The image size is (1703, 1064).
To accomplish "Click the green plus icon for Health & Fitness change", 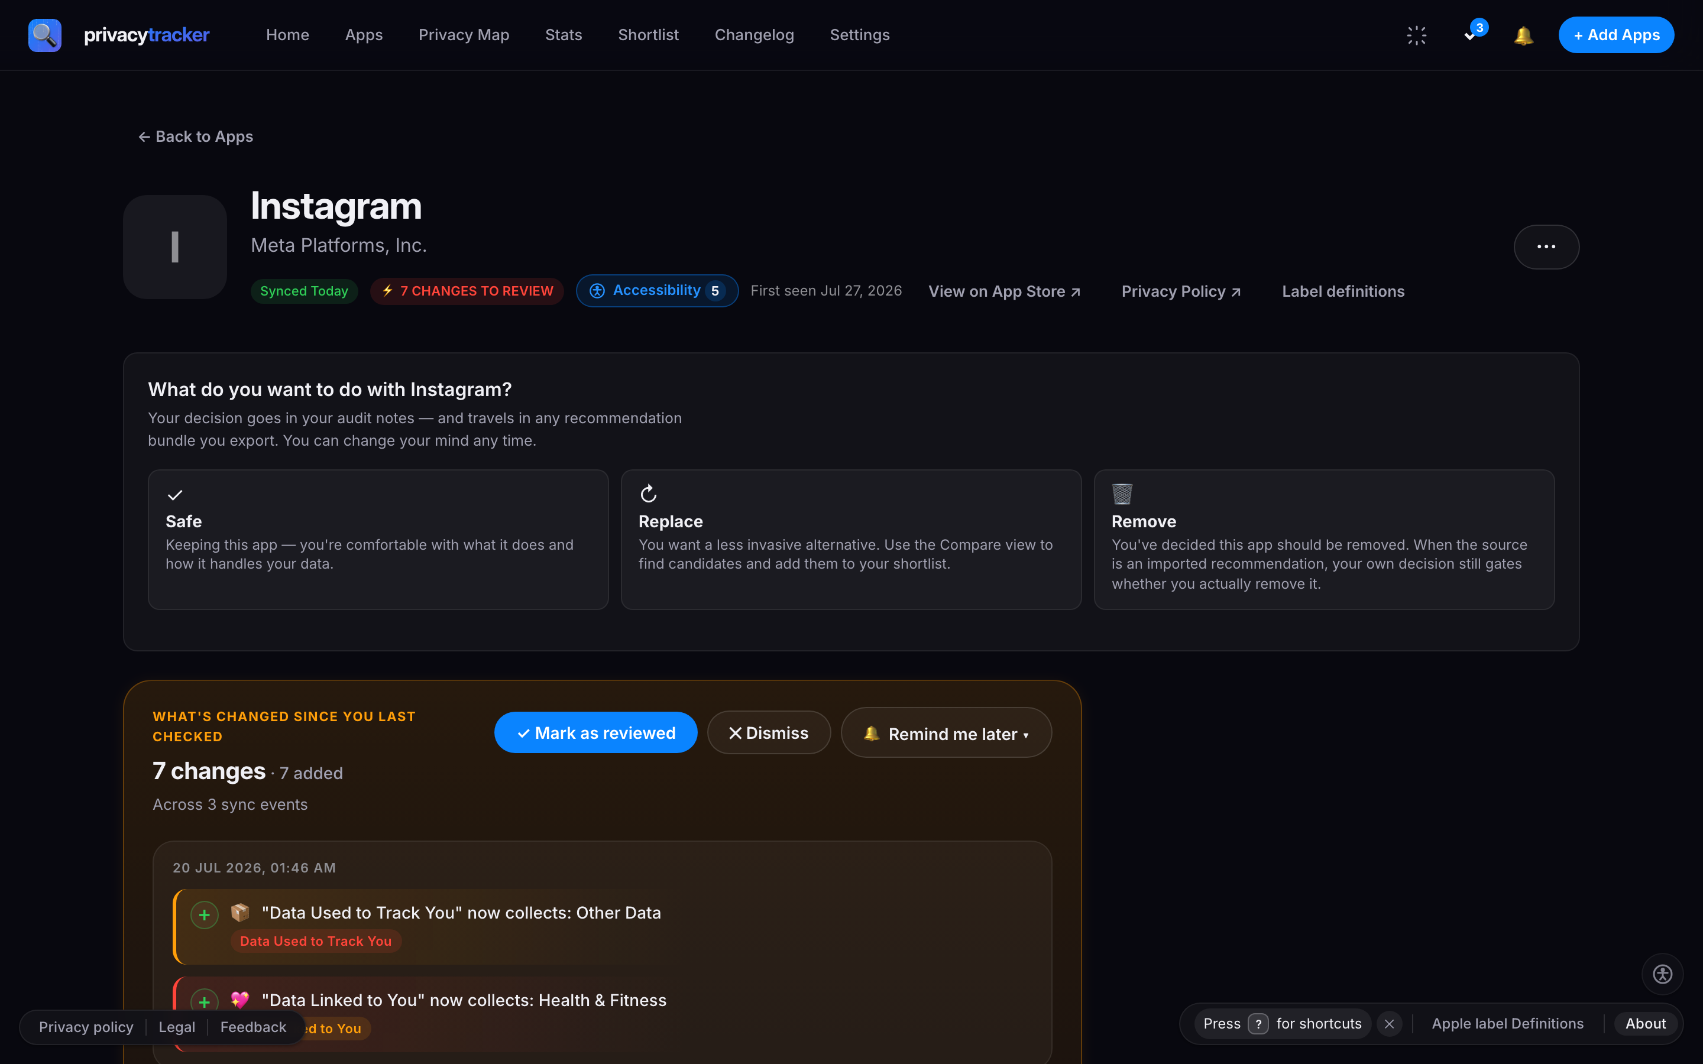I will (204, 1002).
